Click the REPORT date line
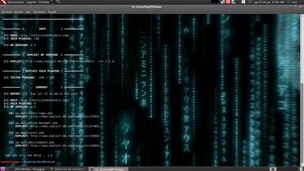 pos(43,94)
